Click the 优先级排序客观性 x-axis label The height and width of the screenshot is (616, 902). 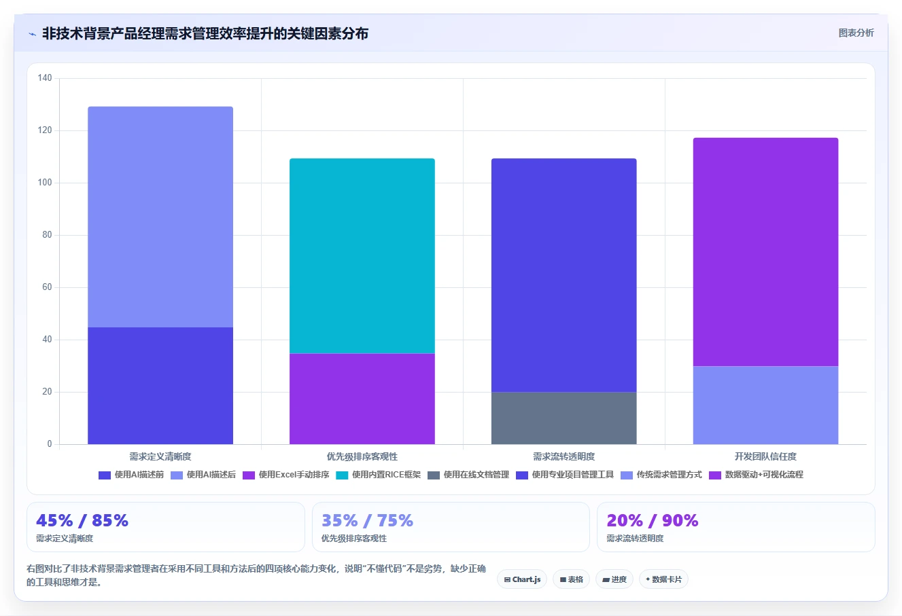click(x=362, y=456)
